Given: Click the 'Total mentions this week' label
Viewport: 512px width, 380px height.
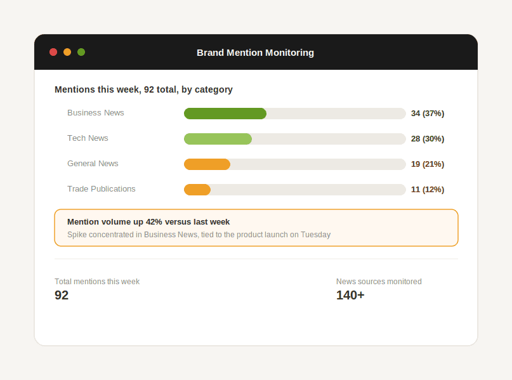Looking at the screenshot, I should pos(97,282).
